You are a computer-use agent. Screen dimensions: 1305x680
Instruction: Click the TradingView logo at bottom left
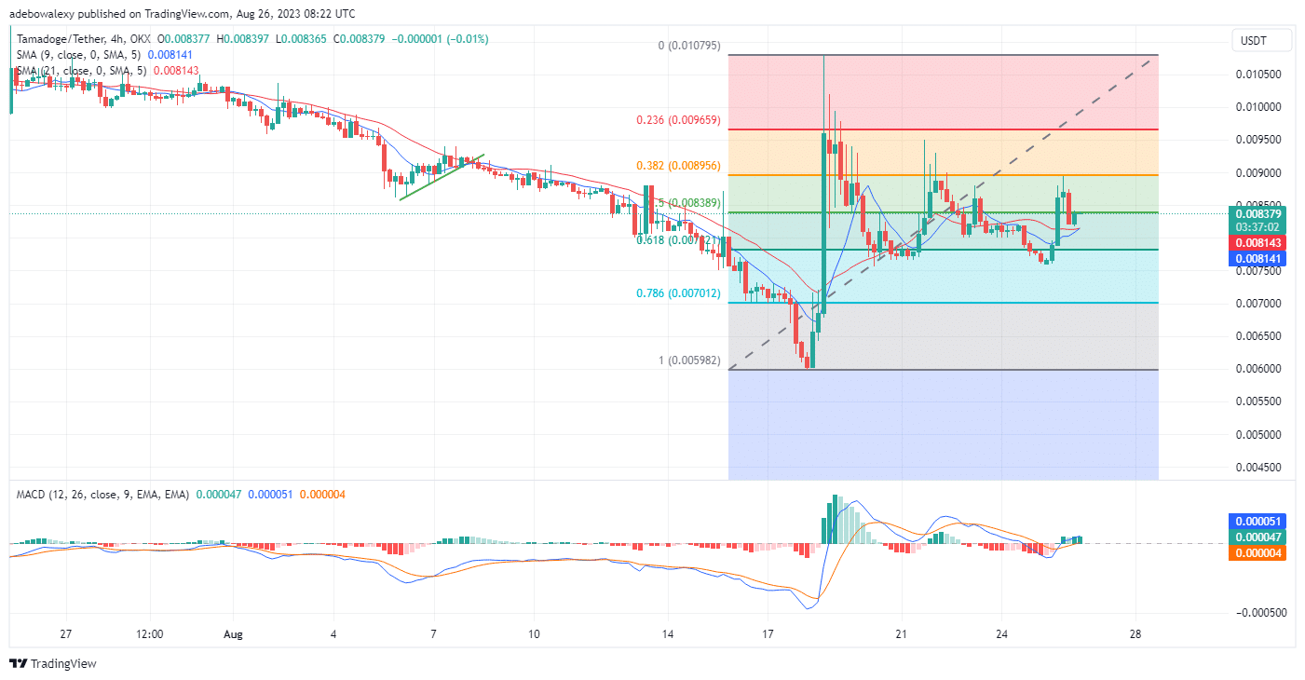coord(53,664)
